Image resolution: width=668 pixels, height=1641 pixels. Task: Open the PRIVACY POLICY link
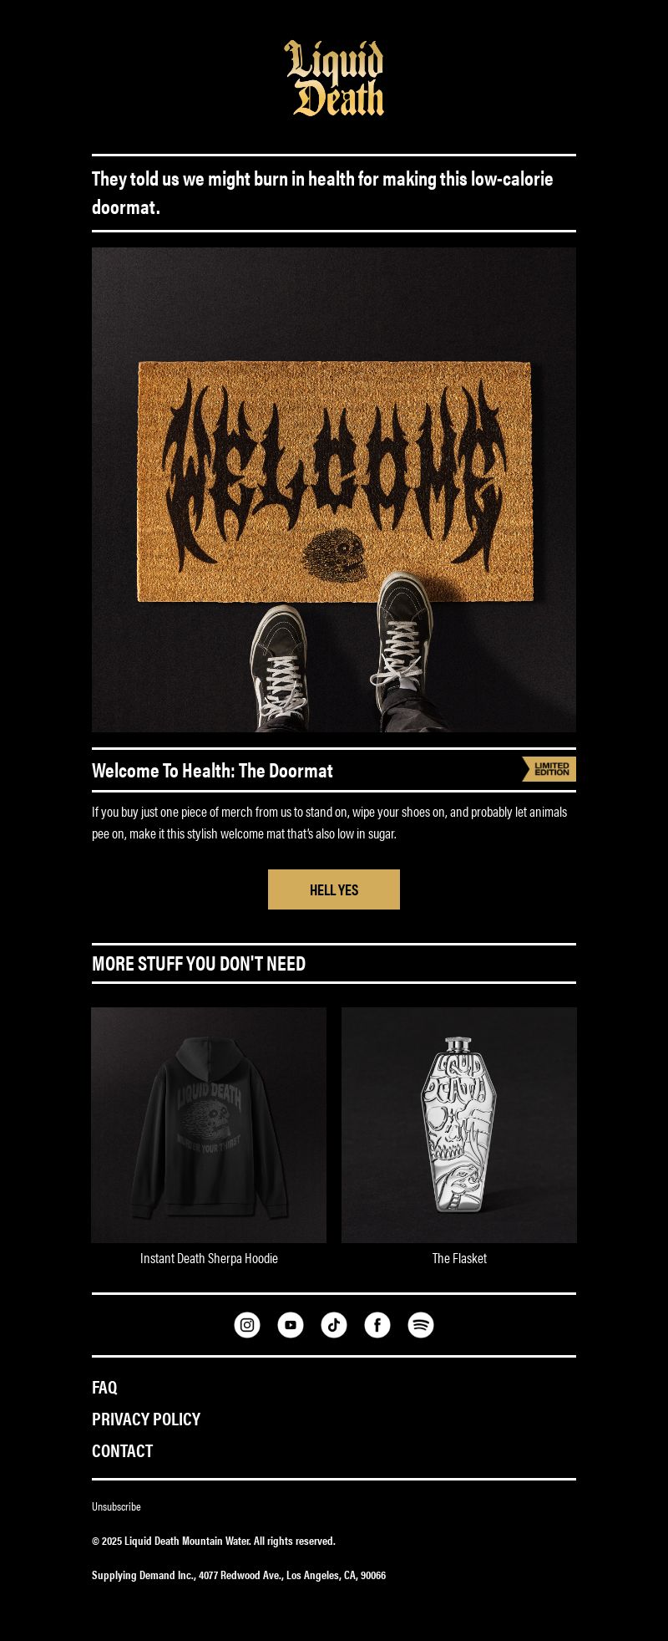coord(146,1419)
